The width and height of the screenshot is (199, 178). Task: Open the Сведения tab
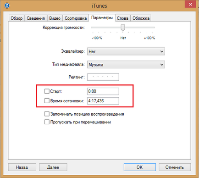pyautogui.click(x=36, y=18)
